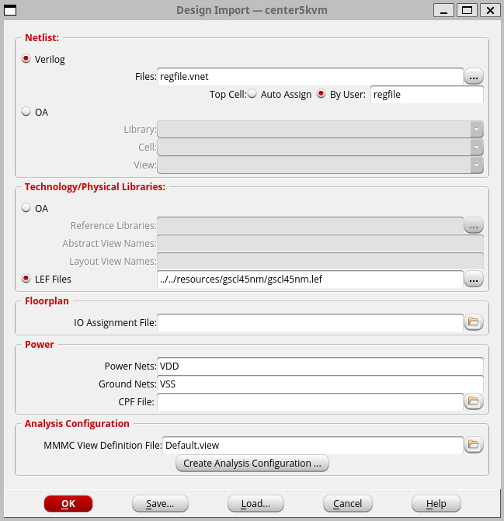This screenshot has height=521, width=504.
Task: Browse for Verilog netlist files
Action: pos(474,77)
